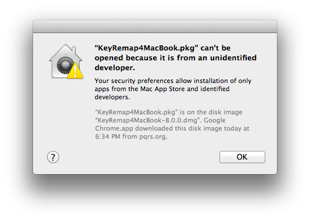Click the gray "is on the disk image" text

click(x=211, y=112)
